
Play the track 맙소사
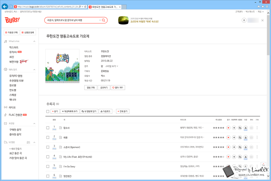(x=228, y=128)
